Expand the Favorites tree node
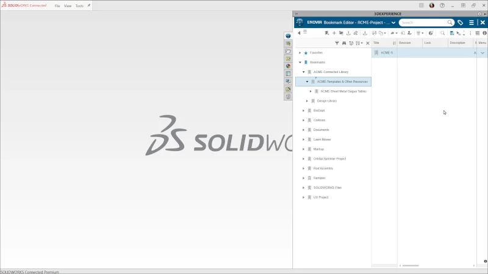488x274 pixels. tap(300, 53)
